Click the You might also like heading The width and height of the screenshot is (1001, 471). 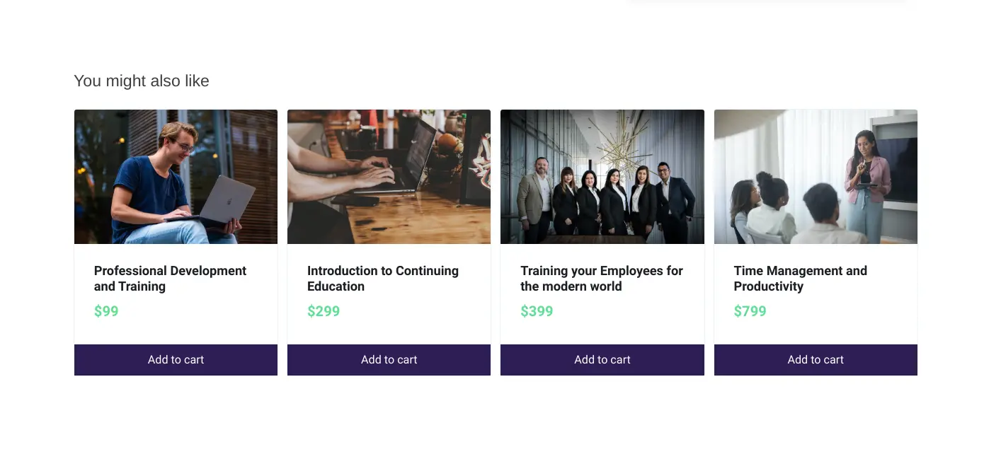pyautogui.click(x=141, y=81)
